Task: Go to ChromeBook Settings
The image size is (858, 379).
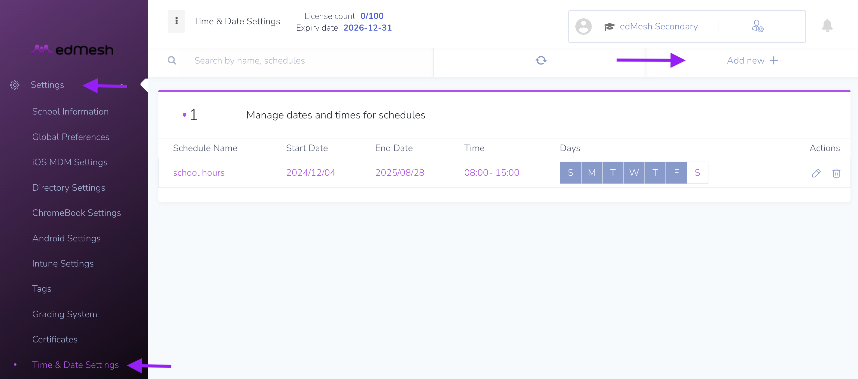Action: tap(77, 213)
